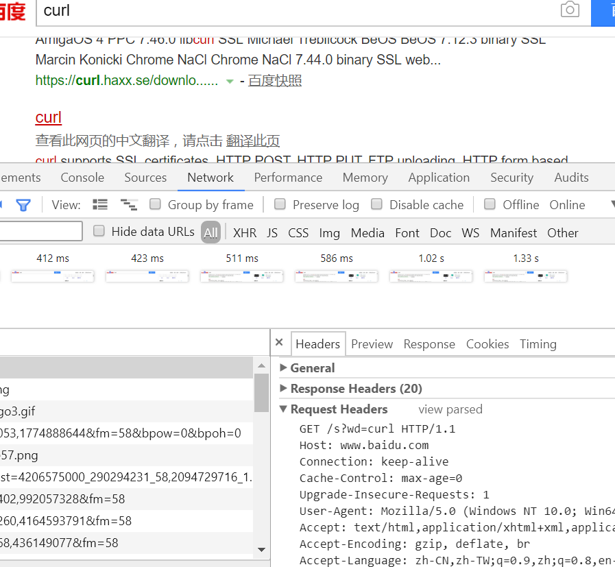615x567 pixels.
Task: Open the red curl result link
Action: click(x=48, y=117)
